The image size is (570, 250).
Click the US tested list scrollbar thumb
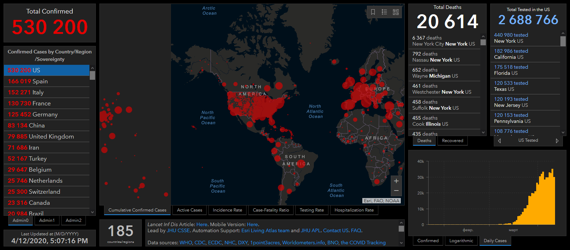[563, 41]
